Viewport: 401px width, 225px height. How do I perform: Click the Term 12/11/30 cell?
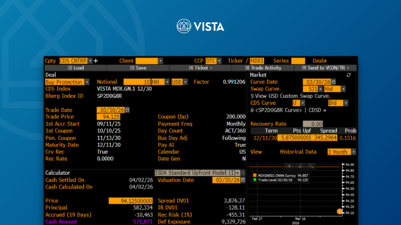click(265, 138)
